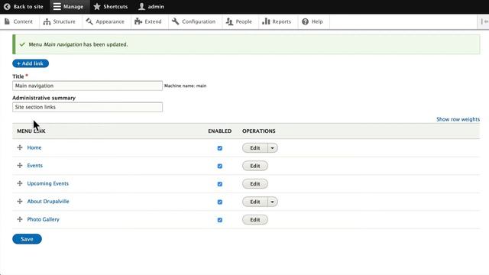Grab the drag handle for Photo Gallery row
The width and height of the screenshot is (489, 275).
point(20,219)
